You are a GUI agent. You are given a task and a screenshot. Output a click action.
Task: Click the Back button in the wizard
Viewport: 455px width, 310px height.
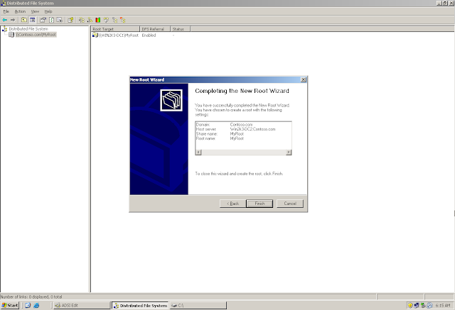coord(233,204)
